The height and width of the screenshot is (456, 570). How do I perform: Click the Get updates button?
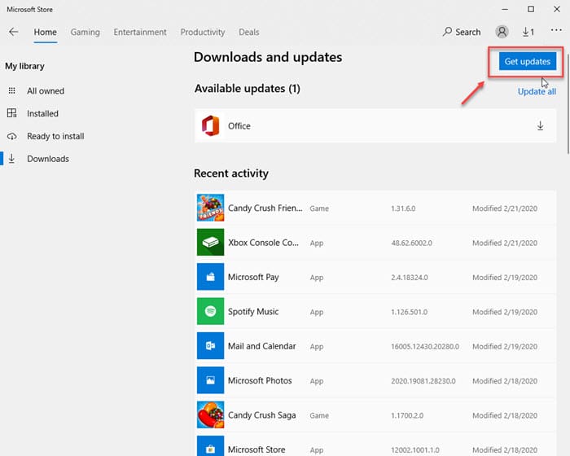coord(528,61)
